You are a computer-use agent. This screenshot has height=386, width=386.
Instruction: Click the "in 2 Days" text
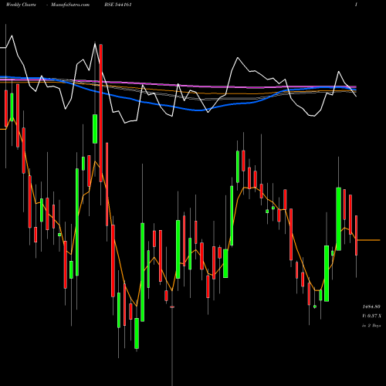tap(371, 326)
